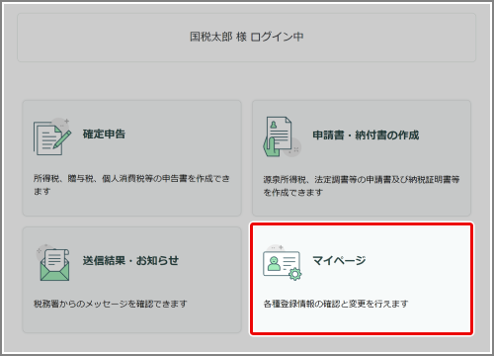This screenshot has width=494, height=356.
Task: Click the person avatar in マイページ card icon
Action: [x=274, y=264]
